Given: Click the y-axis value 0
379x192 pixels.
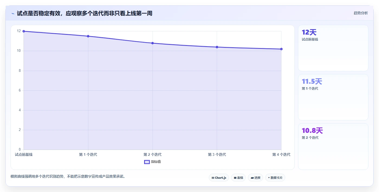Looking at the screenshot, I should click(x=20, y=150).
